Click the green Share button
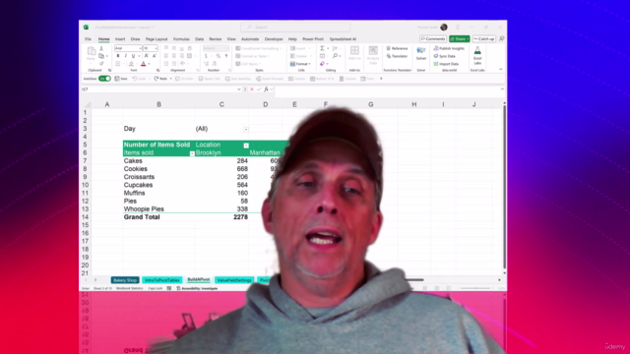Viewport: 630px width, 354px height. point(460,39)
